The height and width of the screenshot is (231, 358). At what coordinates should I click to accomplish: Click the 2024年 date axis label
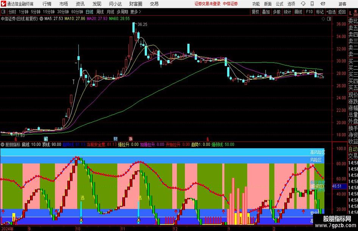(7, 229)
